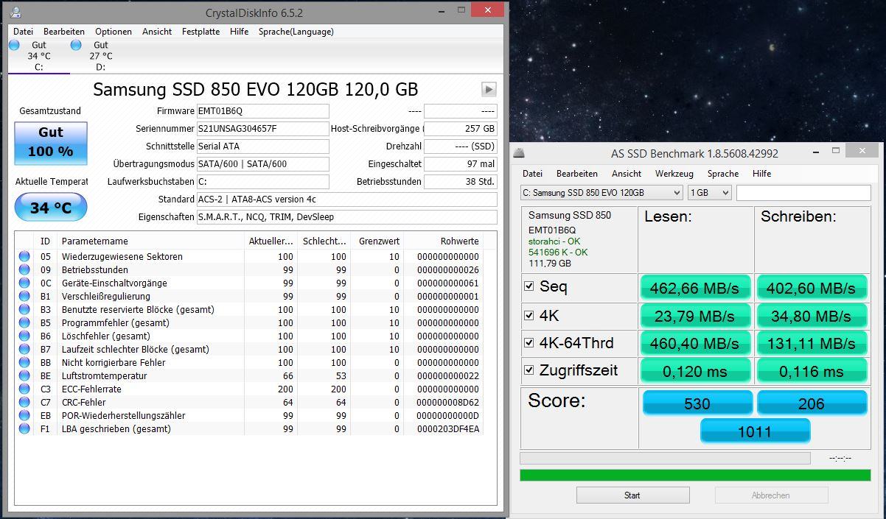
Task: Click the empty text field beside 1 GB dropdown
Action: (803, 192)
